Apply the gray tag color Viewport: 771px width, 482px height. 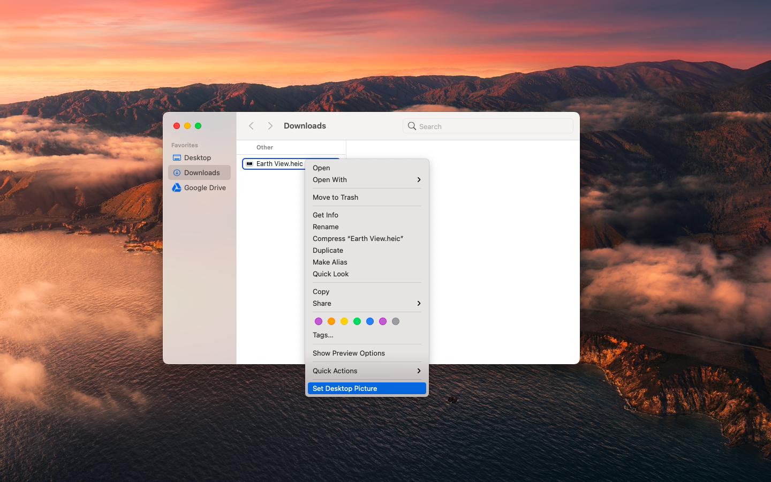click(x=396, y=321)
